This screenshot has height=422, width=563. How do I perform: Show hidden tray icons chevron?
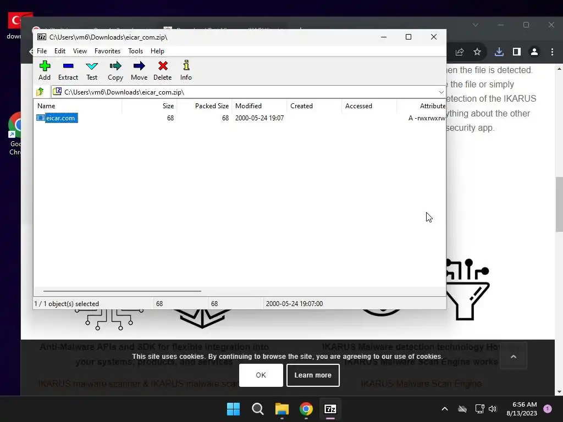pos(444,409)
